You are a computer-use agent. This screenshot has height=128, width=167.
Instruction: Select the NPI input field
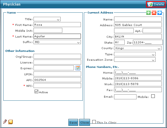[x=57, y=86]
